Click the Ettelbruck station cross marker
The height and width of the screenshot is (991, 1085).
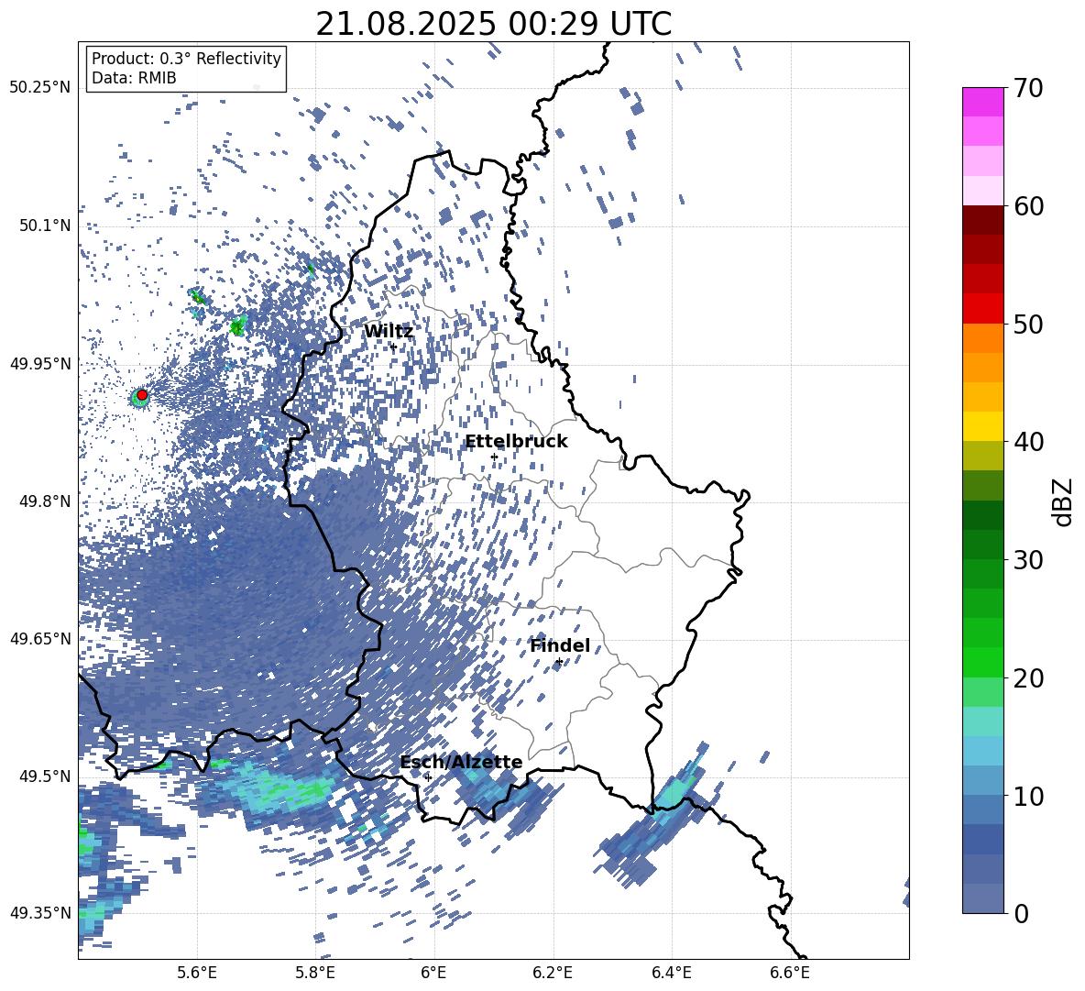494,457
